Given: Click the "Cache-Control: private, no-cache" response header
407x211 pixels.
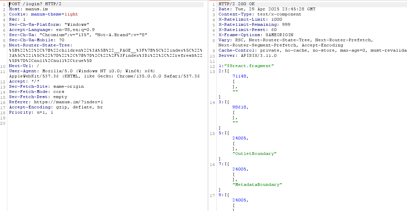Looking at the screenshot, I should 313,50.
